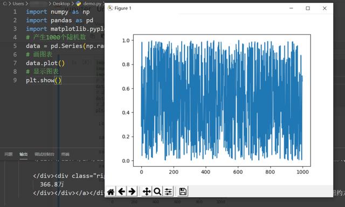Reset the plot to the home view
The height and width of the screenshot is (207, 345).
point(111,191)
